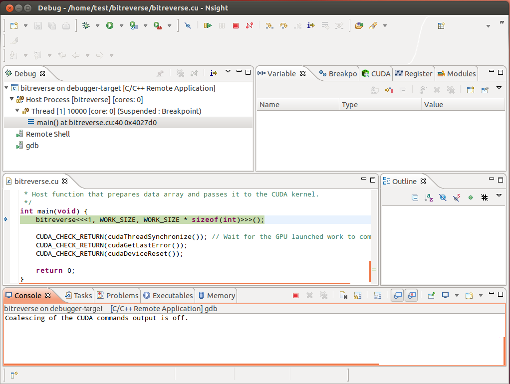Toggle Skip All Breakpoints
The image size is (510, 384).
[188, 25]
